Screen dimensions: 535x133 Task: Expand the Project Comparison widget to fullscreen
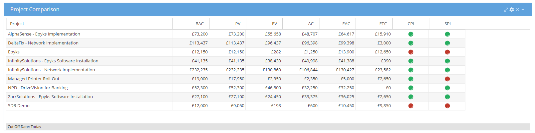506,10
